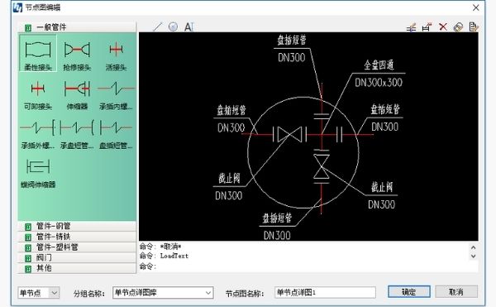Screen dimensions: 496x307
Task: Click the 节点图名称 name input field
Action: (325, 292)
